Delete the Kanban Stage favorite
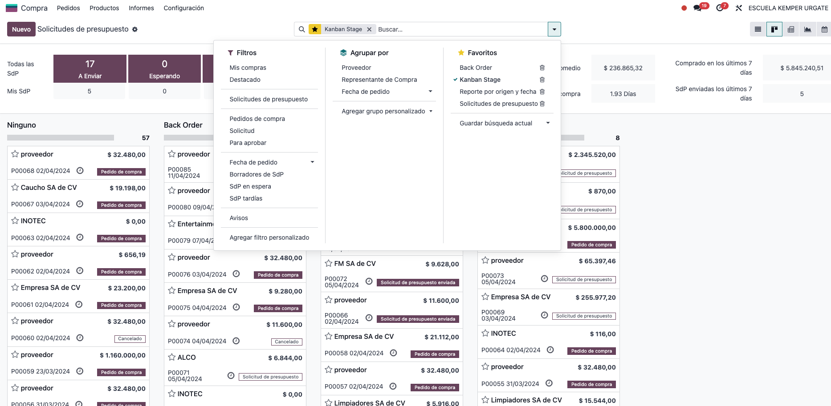The height and width of the screenshot is (406, 831). pyautogui.click(x=542, y=80)
